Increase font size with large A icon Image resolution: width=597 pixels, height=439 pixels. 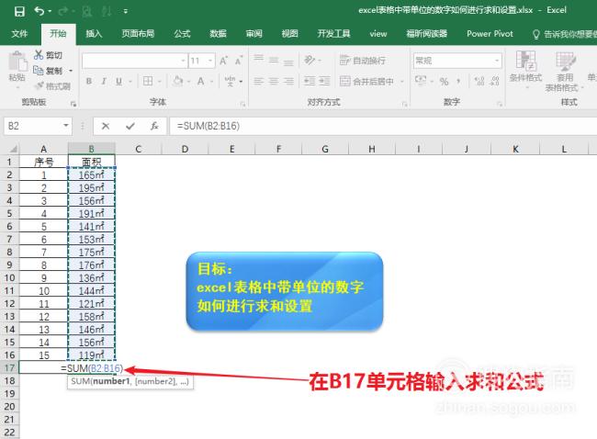click(223, 61)
